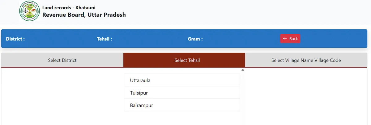Pick Balrampur in the tehsil list
This screenshot has width=371, height=125.
point(182,105)
